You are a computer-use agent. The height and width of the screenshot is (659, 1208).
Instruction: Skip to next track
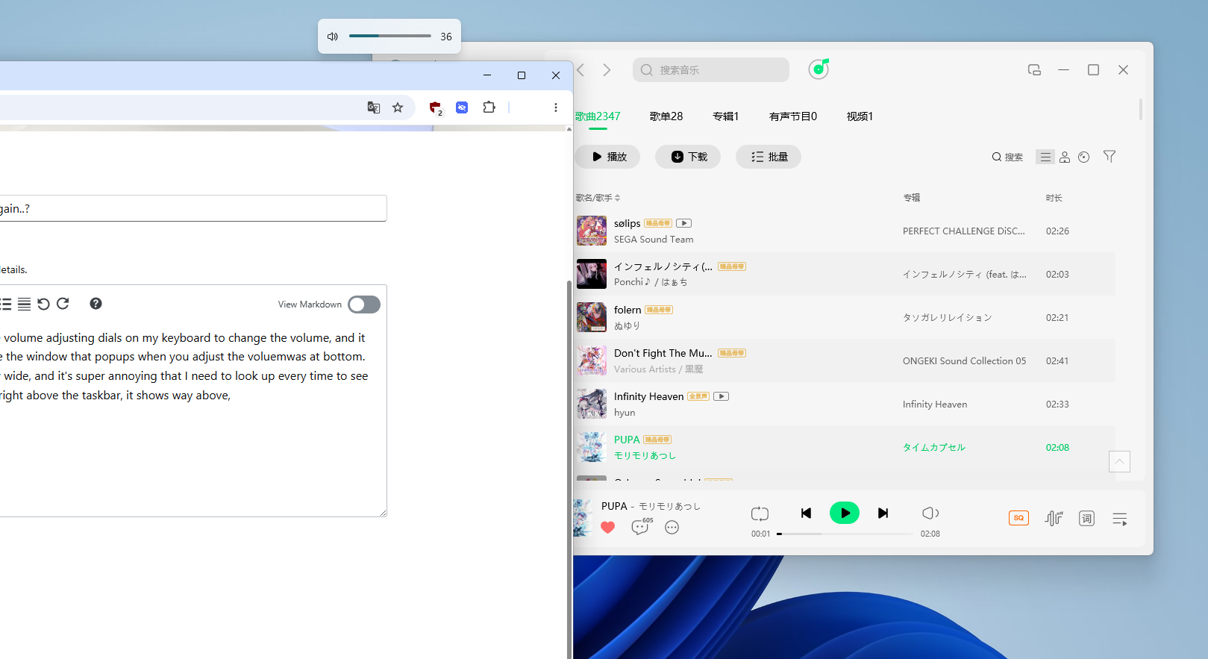click(883, 513)
